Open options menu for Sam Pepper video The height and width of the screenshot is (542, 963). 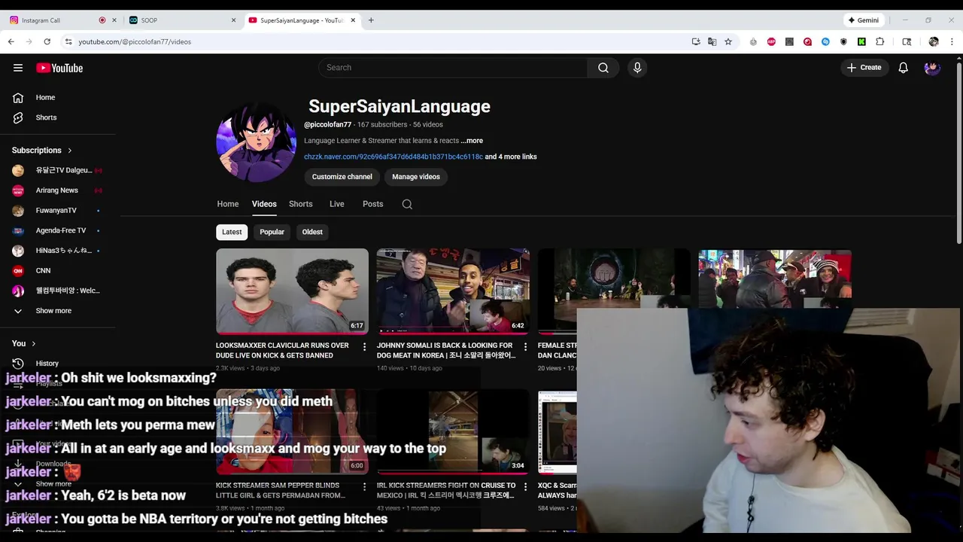point(364,487)
